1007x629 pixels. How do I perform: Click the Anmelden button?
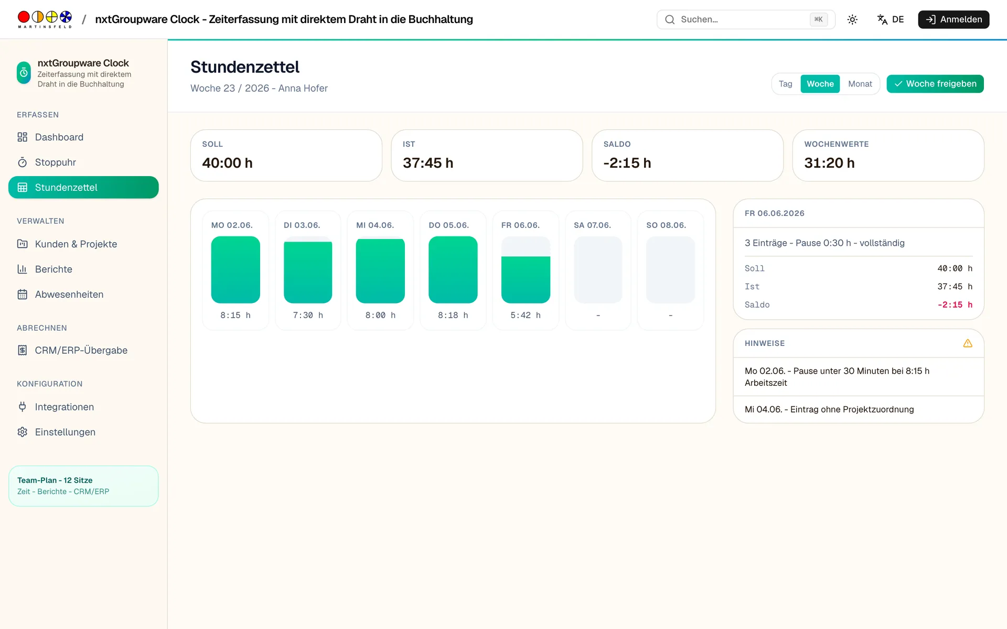click(953, 19)
